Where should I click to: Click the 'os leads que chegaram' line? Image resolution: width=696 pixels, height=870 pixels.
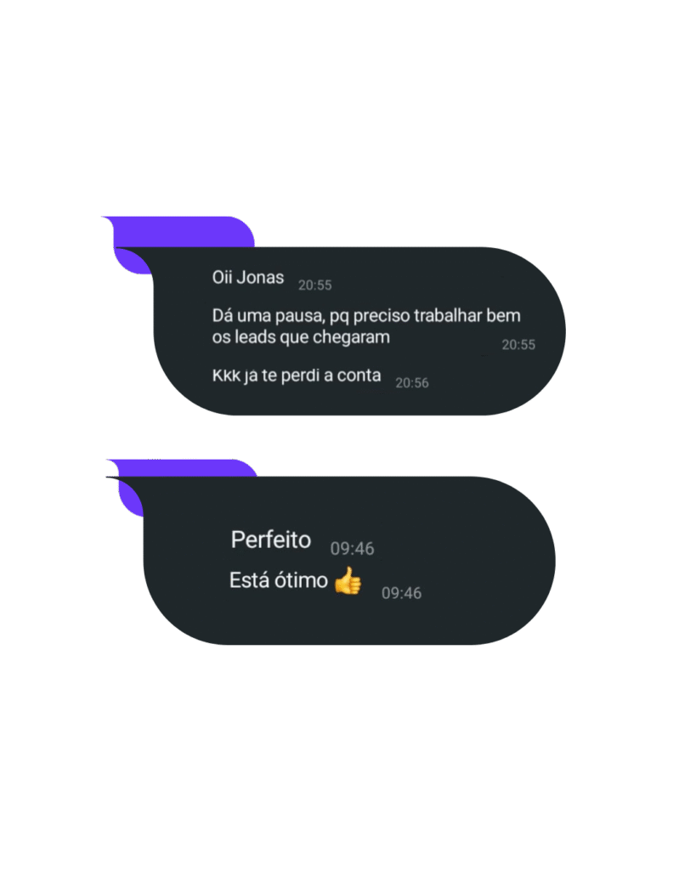[x=301, y=336]
